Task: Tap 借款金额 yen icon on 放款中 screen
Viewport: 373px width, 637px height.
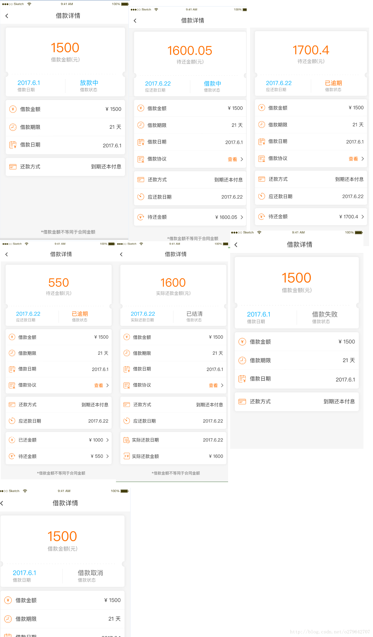Action: (13, 109)
